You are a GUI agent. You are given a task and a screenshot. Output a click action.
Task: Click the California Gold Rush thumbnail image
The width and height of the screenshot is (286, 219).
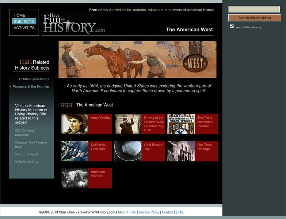coord(75,151)
